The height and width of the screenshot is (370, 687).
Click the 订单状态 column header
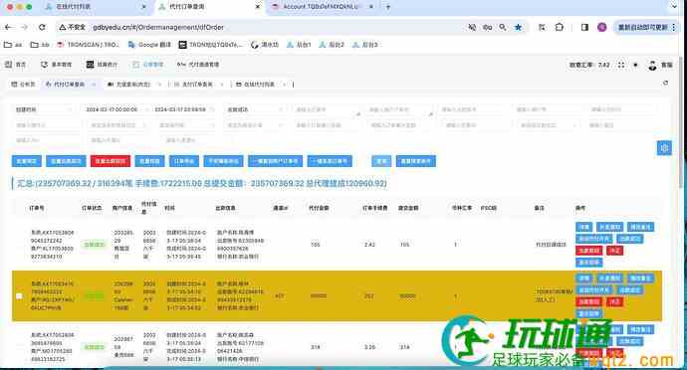tap(92, 208)
